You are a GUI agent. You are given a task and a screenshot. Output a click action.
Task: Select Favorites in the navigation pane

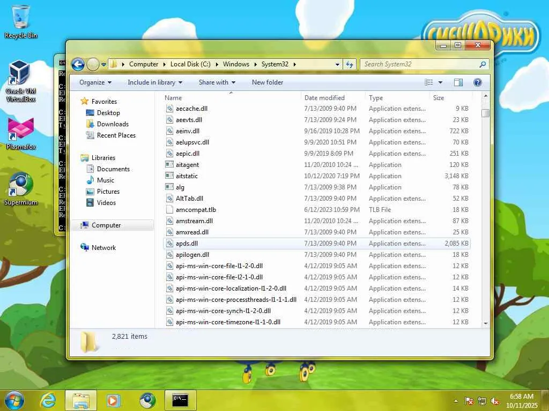[104, 102]
